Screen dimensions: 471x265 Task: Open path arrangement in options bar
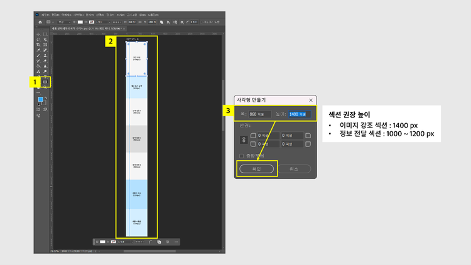tap(175, 22)
